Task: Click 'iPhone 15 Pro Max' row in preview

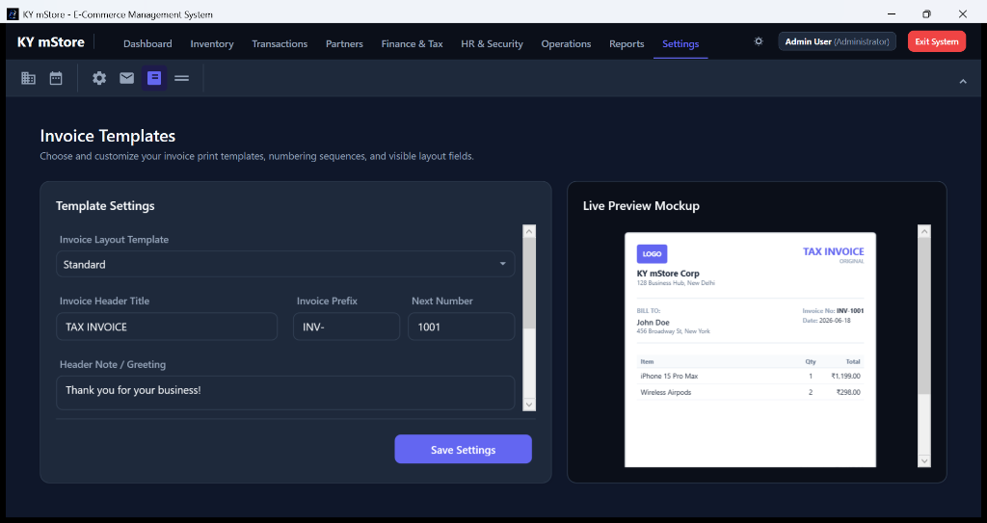Action: tap(750, 376)
